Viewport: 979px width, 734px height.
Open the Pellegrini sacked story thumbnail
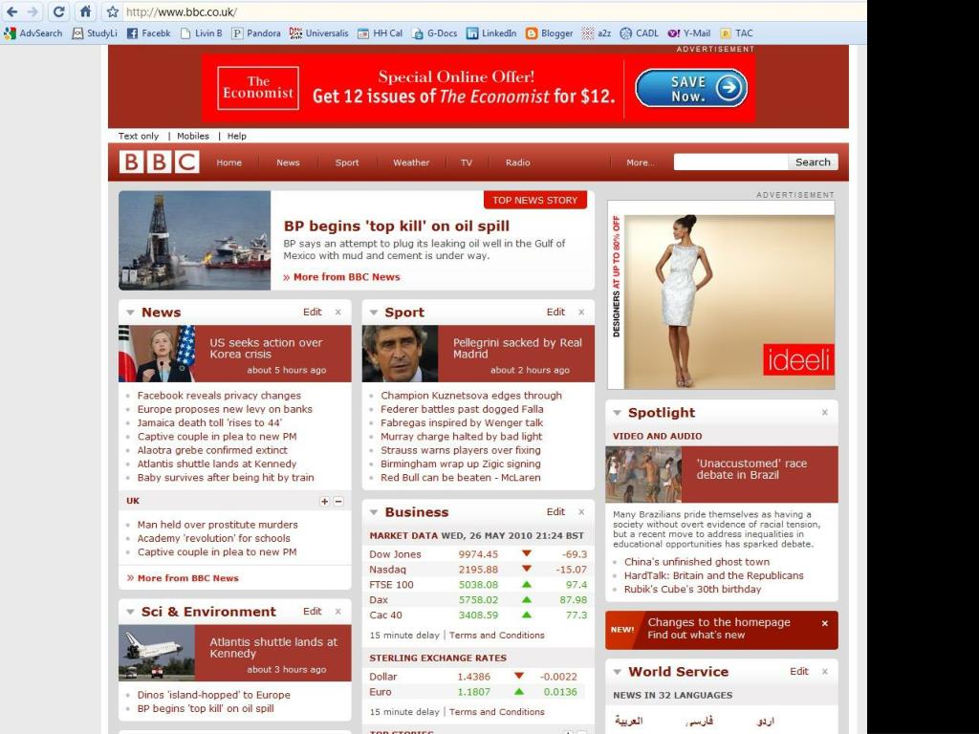(x=401, y=354)
